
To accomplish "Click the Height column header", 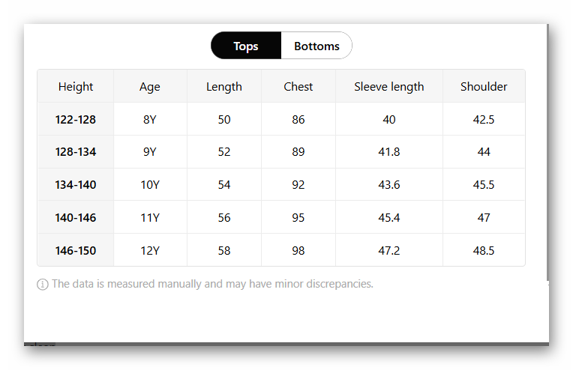I will pyautogui.click(x=76, y=87).
